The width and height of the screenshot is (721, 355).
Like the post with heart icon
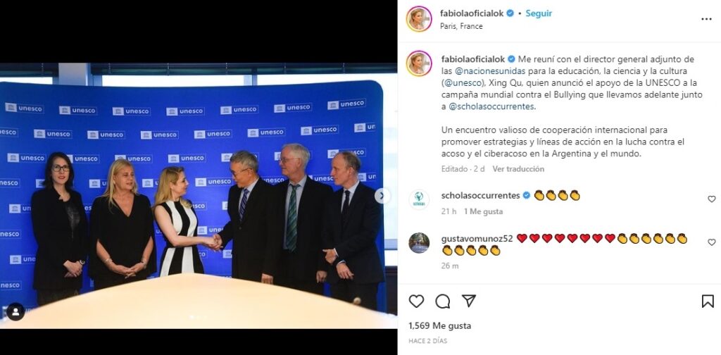[416, 301]
